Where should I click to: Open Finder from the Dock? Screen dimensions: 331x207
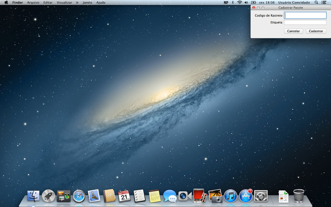point(34,196)
